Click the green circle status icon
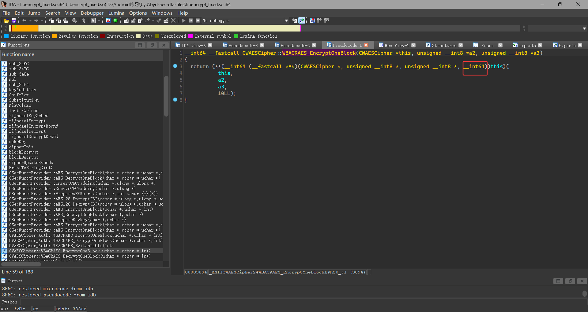 pos(115,20)
